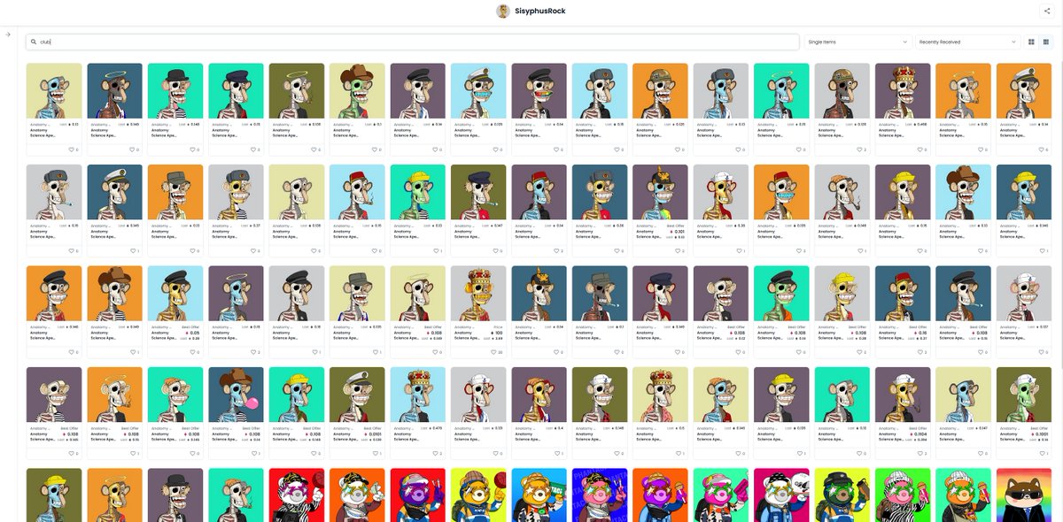Open the SisyphusRock profile avatar

[503, 11]
